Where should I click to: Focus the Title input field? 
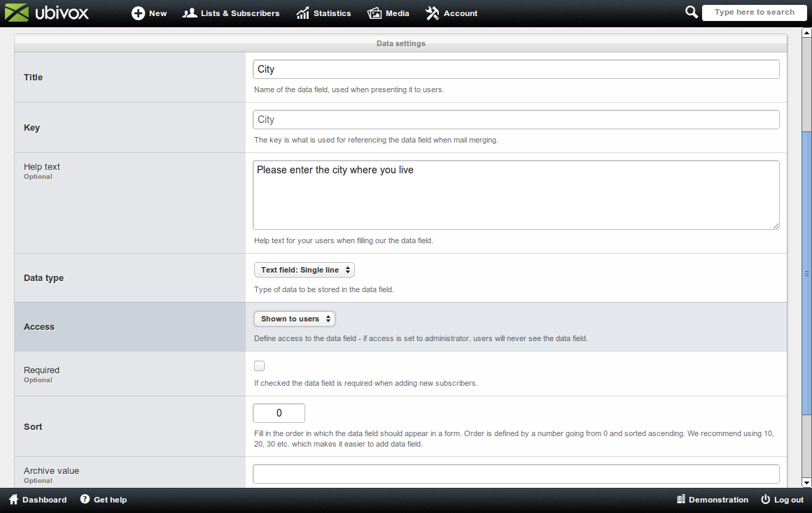pyautogui.click(x=517, y=69)
